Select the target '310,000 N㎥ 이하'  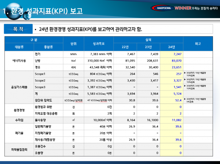click(x=100, y=61)
